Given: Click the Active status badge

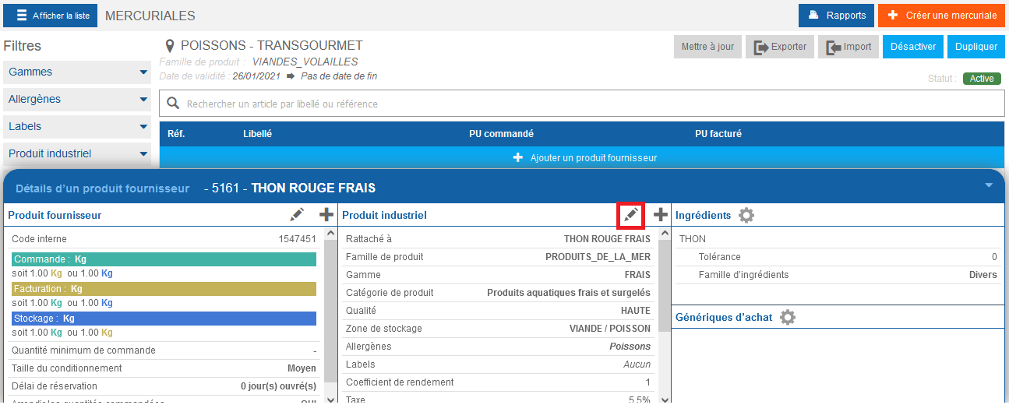Looking at the screenshot, I should [x=982, y=79].
